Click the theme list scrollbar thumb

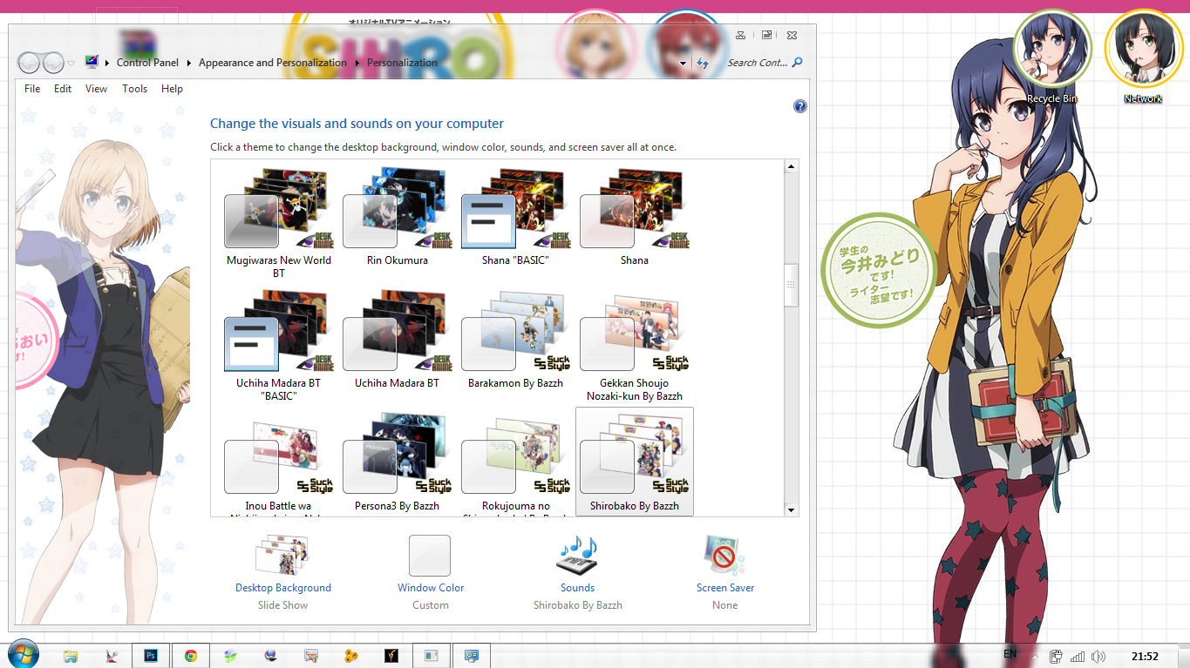click(x=792, y=285)
